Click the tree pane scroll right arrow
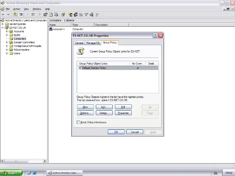This screenshot has width=235, height=176. [x=44, y=161]
